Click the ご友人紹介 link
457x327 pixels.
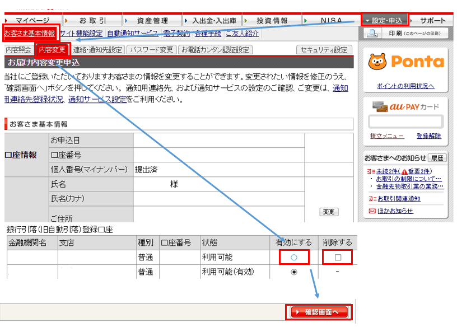click(x=243, y=34)
